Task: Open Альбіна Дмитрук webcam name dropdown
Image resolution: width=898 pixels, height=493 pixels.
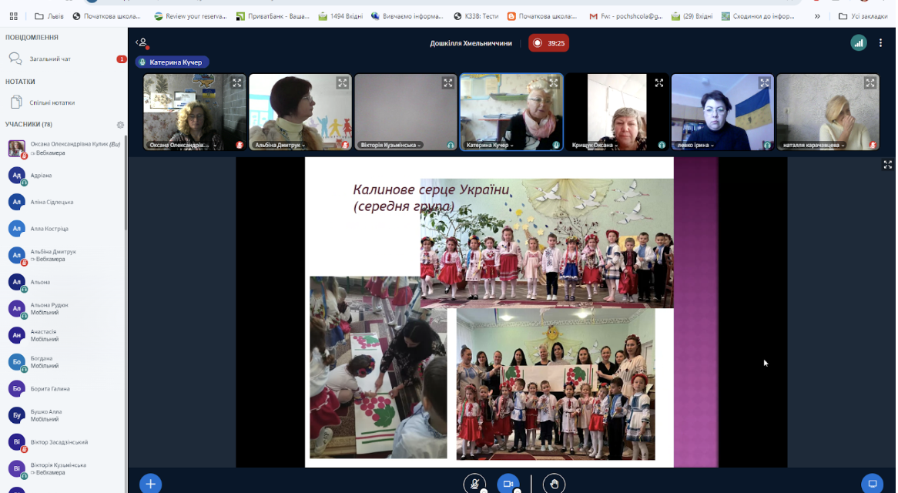Action: tap(280, 146)
